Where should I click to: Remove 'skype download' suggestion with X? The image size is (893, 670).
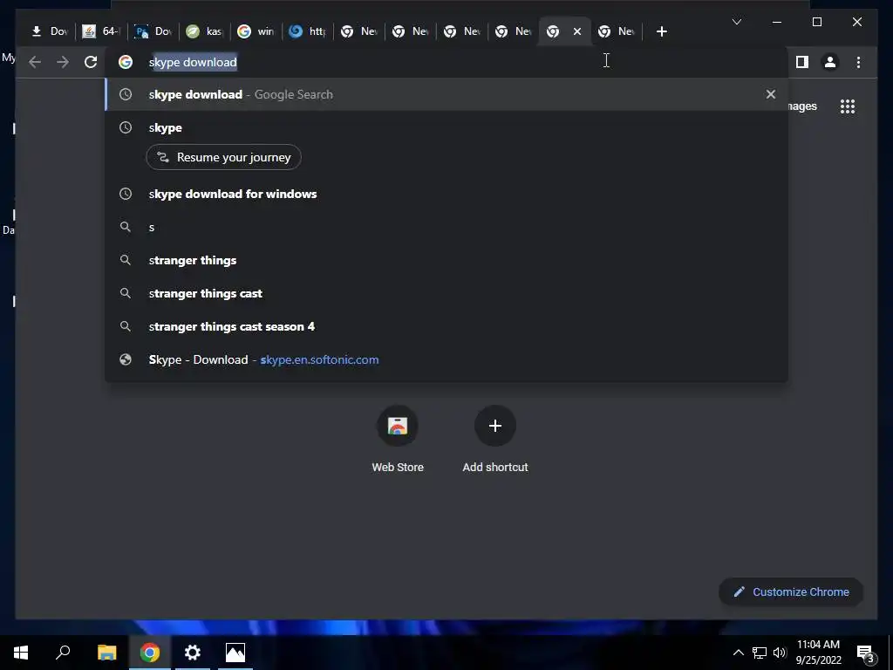771,94
